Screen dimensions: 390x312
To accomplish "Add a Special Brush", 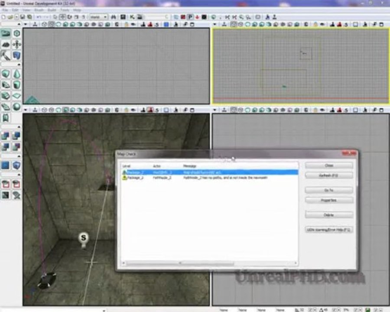I will [6, 165].
